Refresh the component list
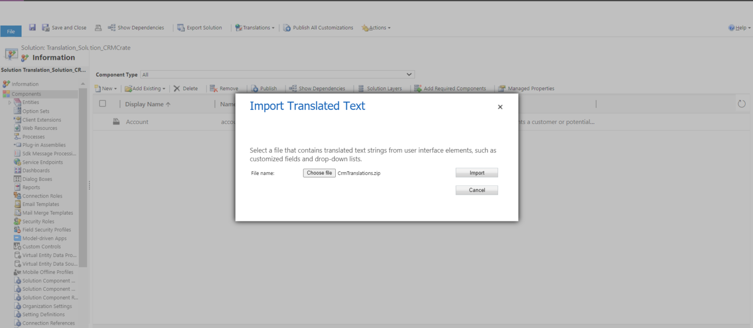The image size is (753, 328). [741, 103]
